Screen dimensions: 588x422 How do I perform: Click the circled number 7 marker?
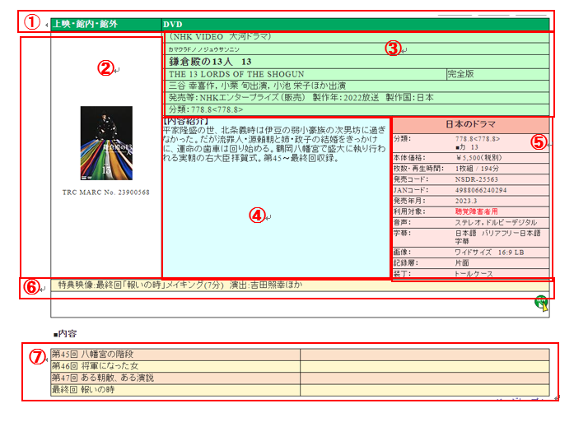[36, 358]
